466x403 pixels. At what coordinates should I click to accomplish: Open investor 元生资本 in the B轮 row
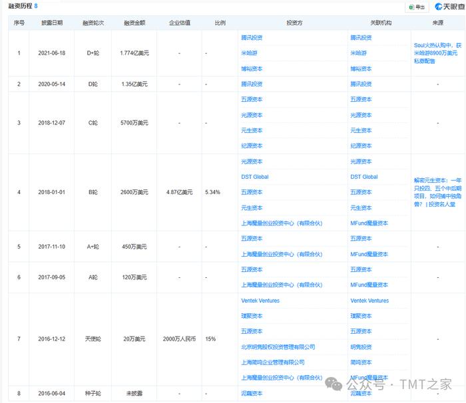pos(252,207)
